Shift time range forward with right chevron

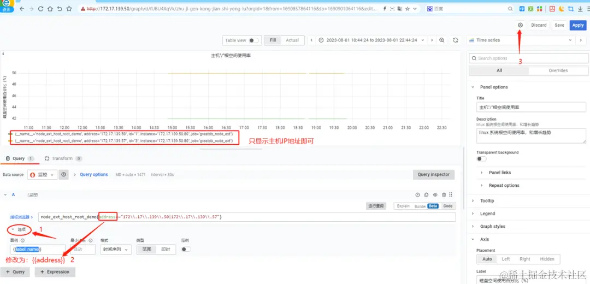(x=432, y=40)
